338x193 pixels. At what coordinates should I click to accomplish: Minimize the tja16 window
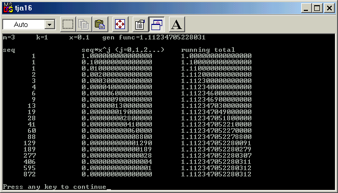coord(306,8)
